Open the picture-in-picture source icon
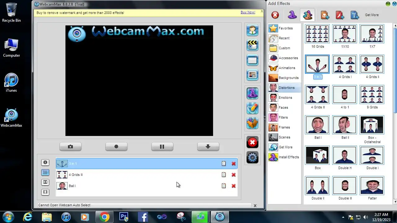The image size is (397, 223). [x=252, y=75]
